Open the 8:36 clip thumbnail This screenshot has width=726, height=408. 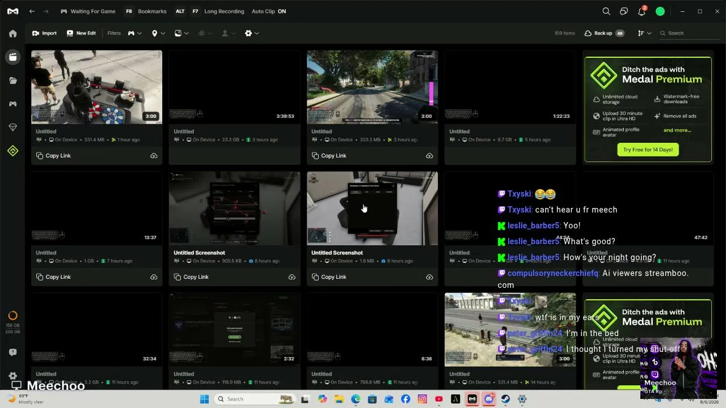[x=372, y=330]
